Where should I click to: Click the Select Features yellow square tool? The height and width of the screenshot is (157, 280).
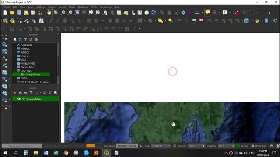pos(170,20)
